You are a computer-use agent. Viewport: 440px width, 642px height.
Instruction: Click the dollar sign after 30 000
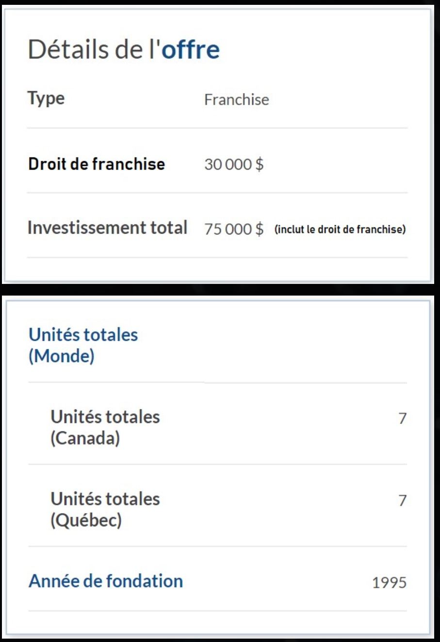(x=259, y=164)
